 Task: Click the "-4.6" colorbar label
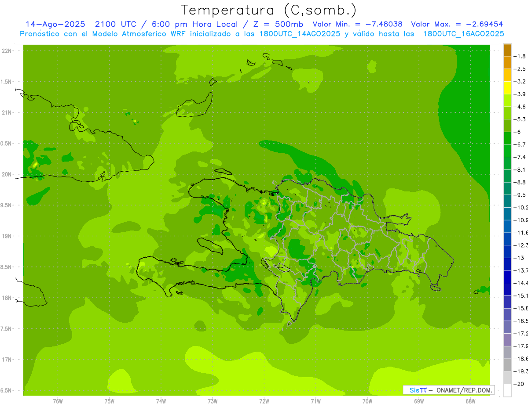click(519, 107)
